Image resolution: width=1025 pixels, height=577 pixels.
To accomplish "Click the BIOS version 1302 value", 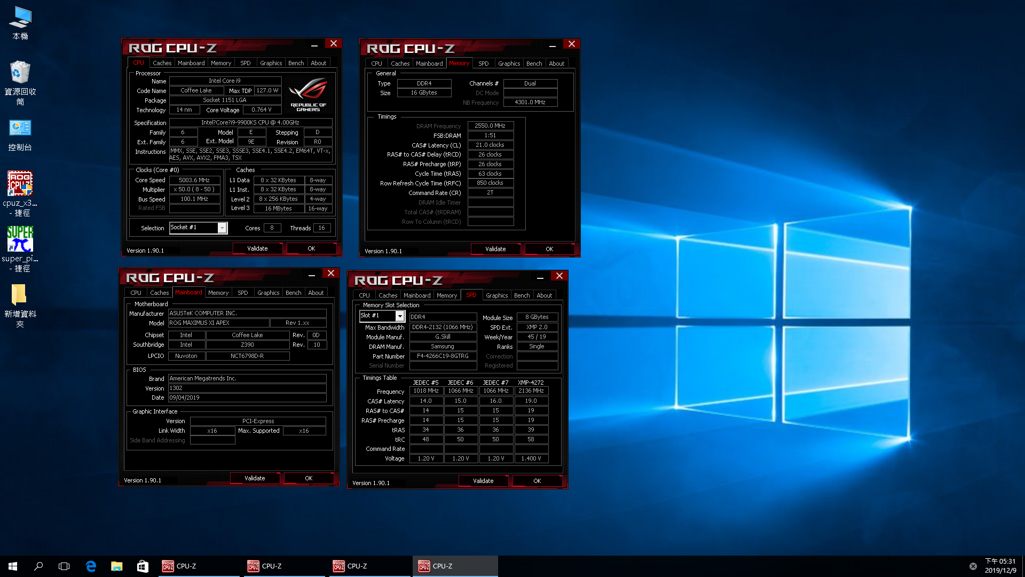I will (247, 388).
